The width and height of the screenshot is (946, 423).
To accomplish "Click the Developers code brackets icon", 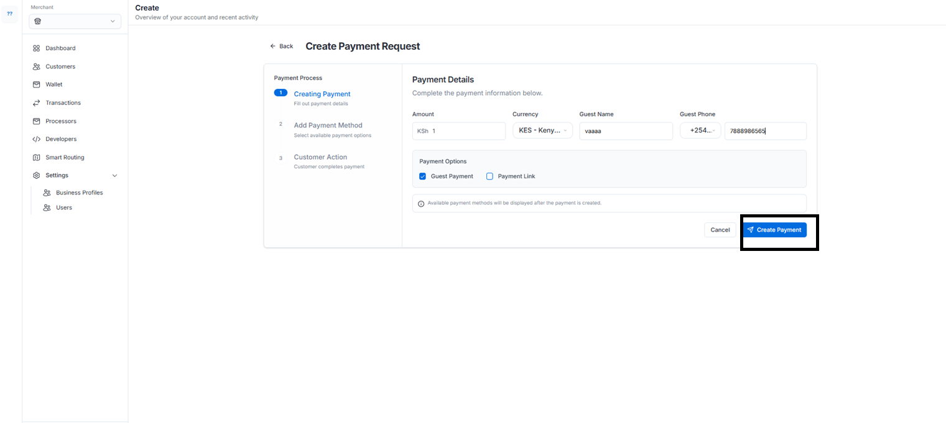I will pyautogui.click(x=36, y=139).
